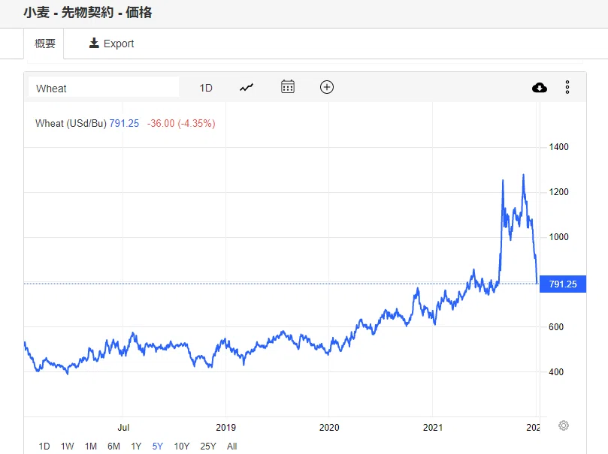The height and width of the screenshot is (454, 608).
Task: Open chart settings gear icon
Action: coord(564,425)
